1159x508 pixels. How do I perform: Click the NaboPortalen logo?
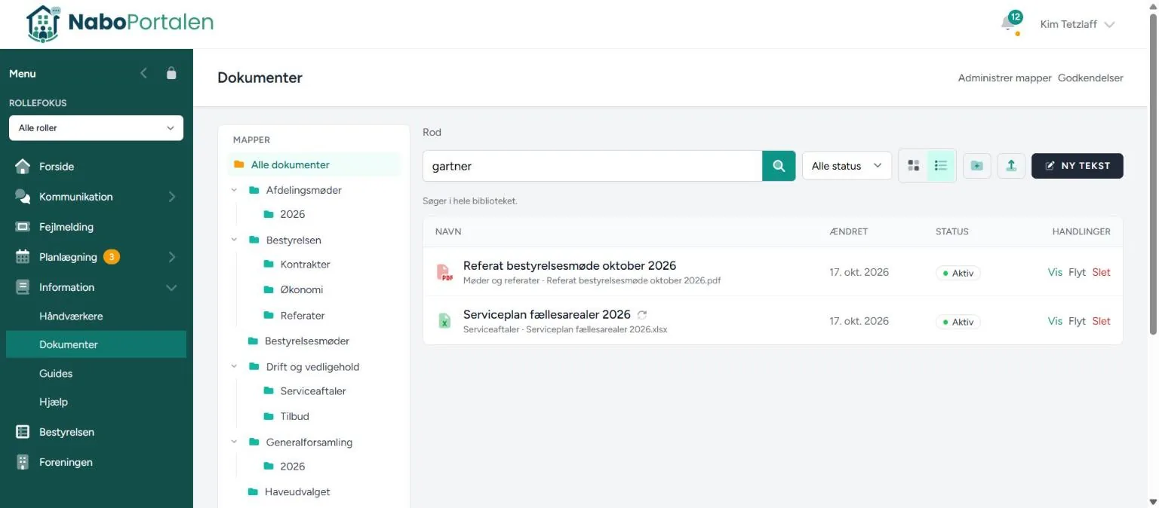[x=119, y=23]
